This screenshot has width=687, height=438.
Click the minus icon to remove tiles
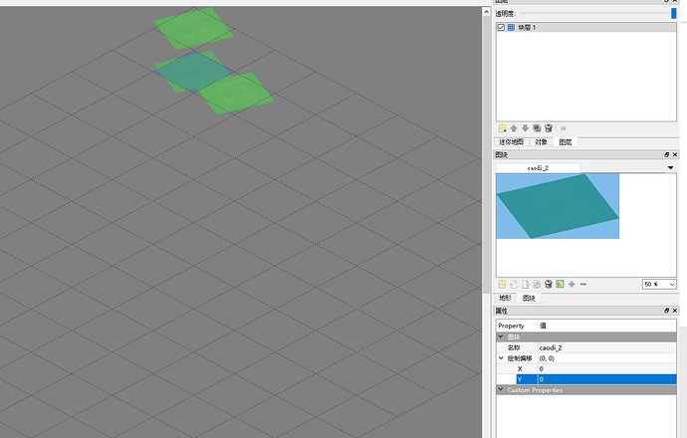(x=583, y=285)
